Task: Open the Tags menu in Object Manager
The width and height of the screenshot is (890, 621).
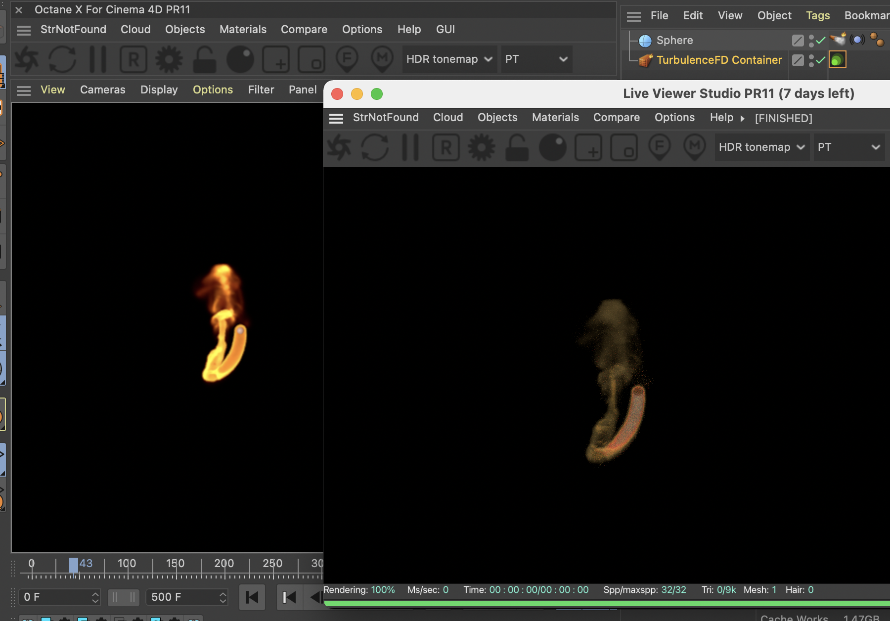Action: tap(818, 16)
